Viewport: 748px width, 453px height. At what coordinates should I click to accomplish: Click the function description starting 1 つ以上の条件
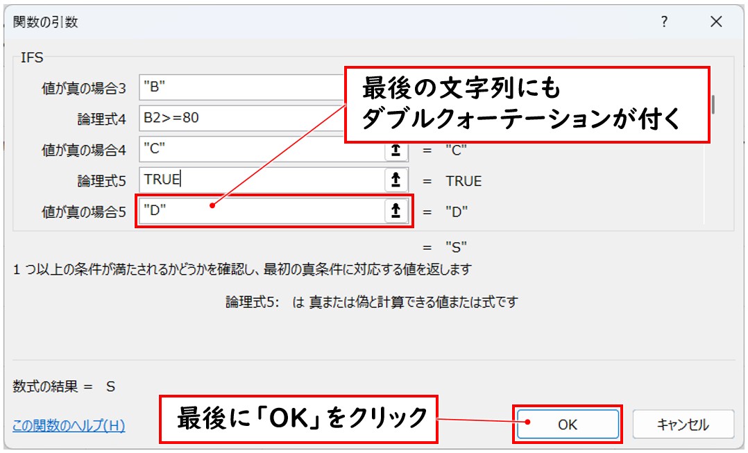pos(242,269)
